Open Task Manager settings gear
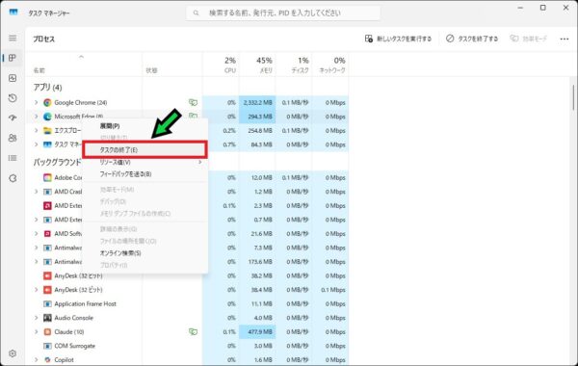578x366 pixels. 13,353
